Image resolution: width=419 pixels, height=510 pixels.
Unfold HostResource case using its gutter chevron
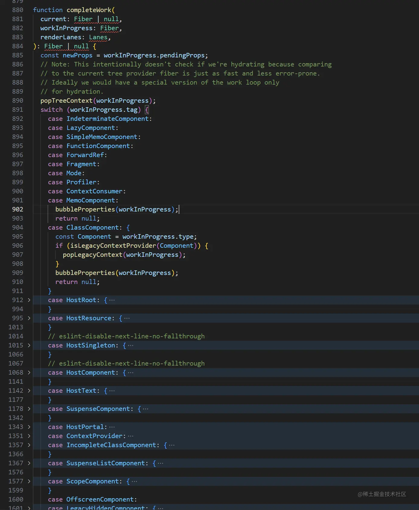coord(29,318)
